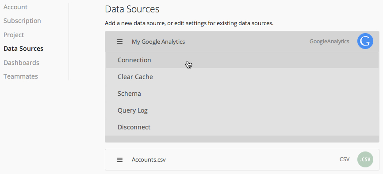The image size is (383, 174).
Task: Open Subscription section in sidebar
Action: [22, 21]
